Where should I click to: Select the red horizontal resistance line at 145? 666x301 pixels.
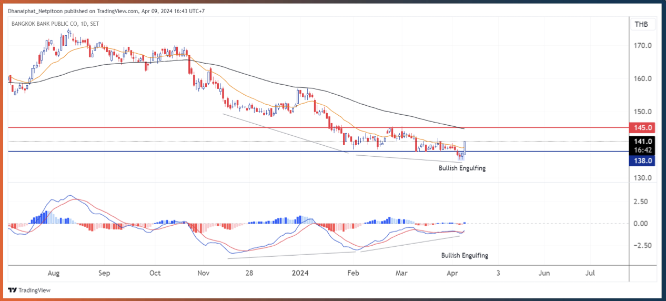point(318,128)
